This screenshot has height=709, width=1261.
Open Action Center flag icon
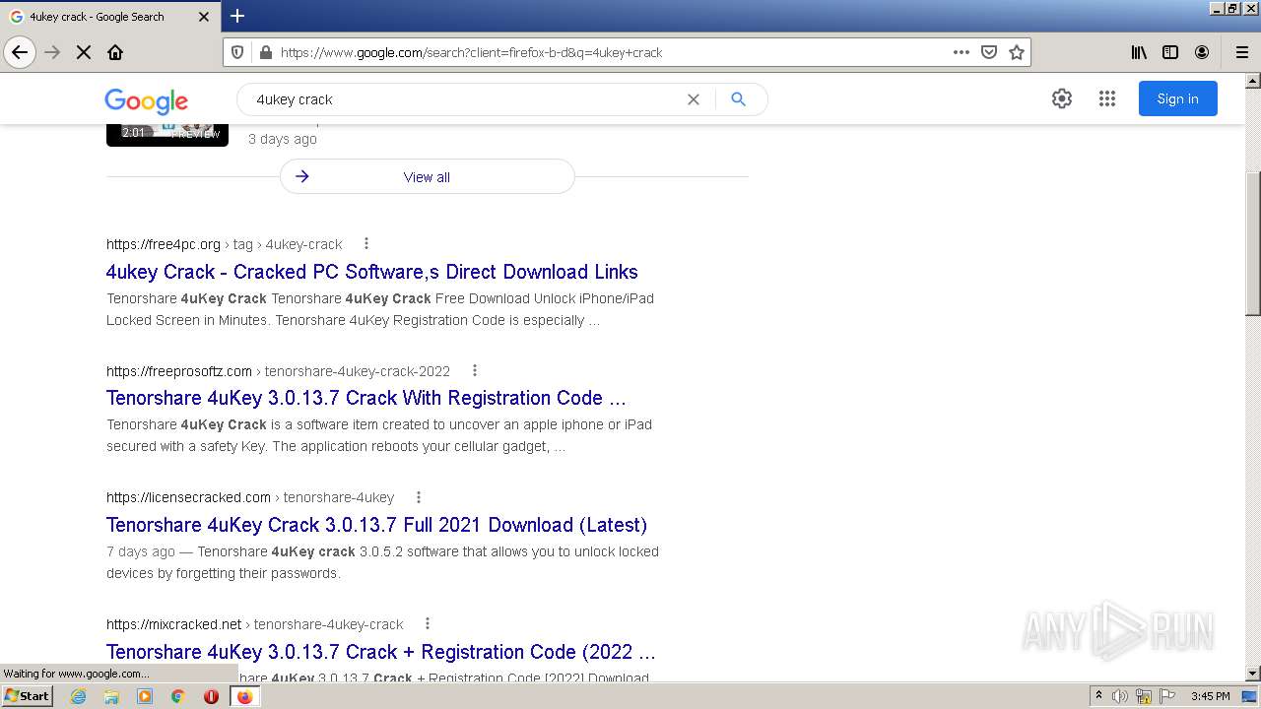(1166, 696)
